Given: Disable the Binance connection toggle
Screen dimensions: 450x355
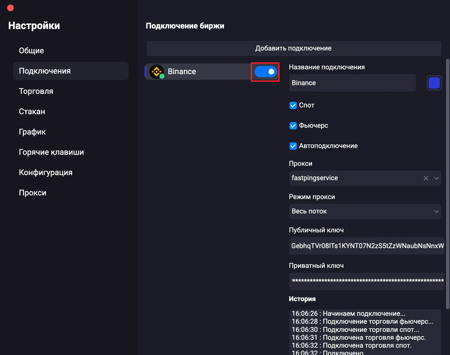Looking at the screenshot, I should 265,72.
